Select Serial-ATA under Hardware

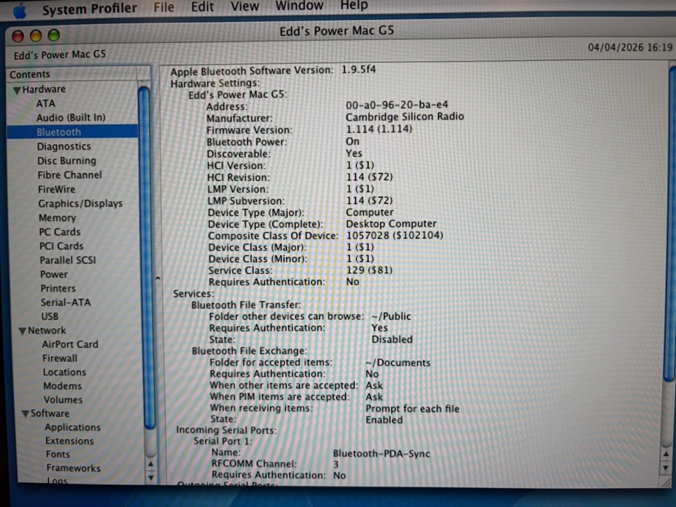65,303
